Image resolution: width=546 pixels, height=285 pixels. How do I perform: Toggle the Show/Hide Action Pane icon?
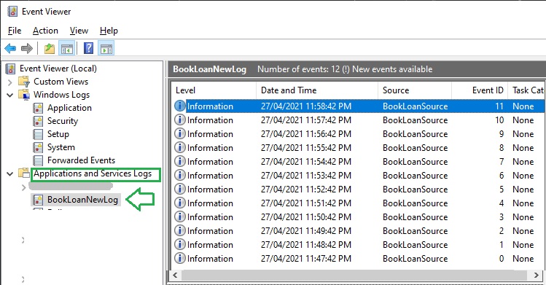click(106, 48)
